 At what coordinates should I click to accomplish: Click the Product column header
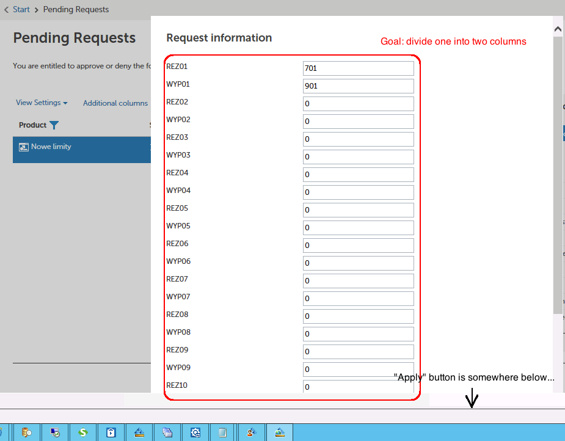[x=33, y=125]
